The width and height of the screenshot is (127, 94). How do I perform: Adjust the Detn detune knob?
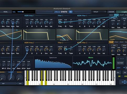coord(19,65)
